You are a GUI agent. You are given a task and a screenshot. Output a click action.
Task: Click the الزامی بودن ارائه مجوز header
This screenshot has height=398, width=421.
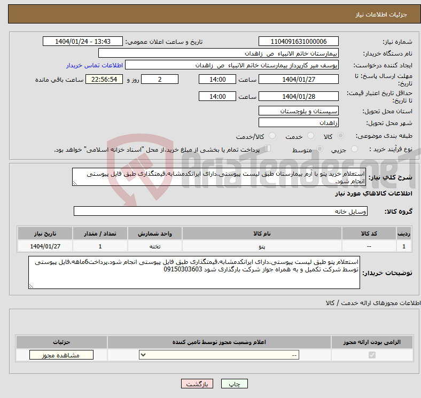pos(372,342)
